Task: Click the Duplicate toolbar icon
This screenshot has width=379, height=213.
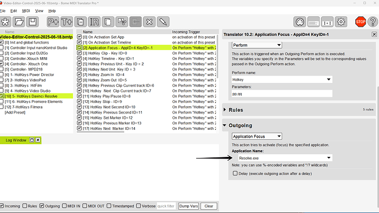Action: [x=80, y=22]
